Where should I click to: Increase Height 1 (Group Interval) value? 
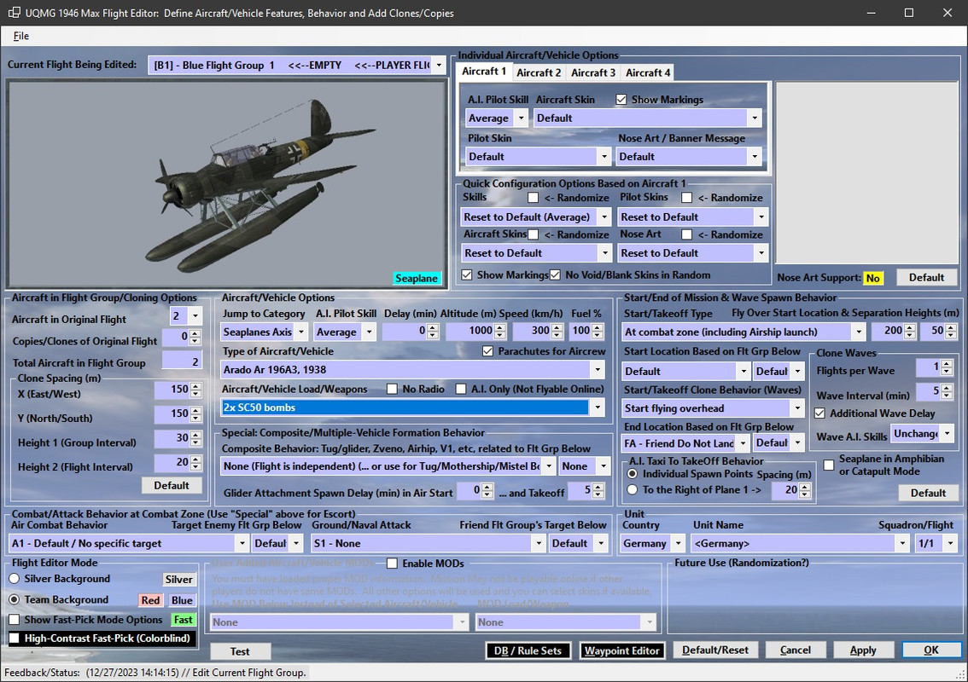click(195, 434)
